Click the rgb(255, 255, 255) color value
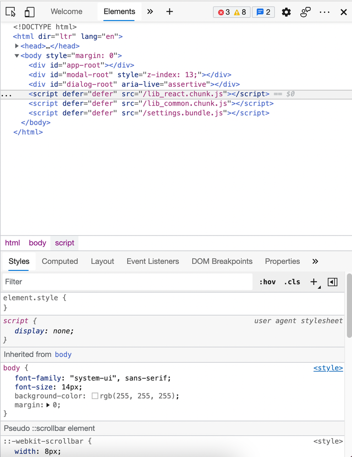 point(137,396)
